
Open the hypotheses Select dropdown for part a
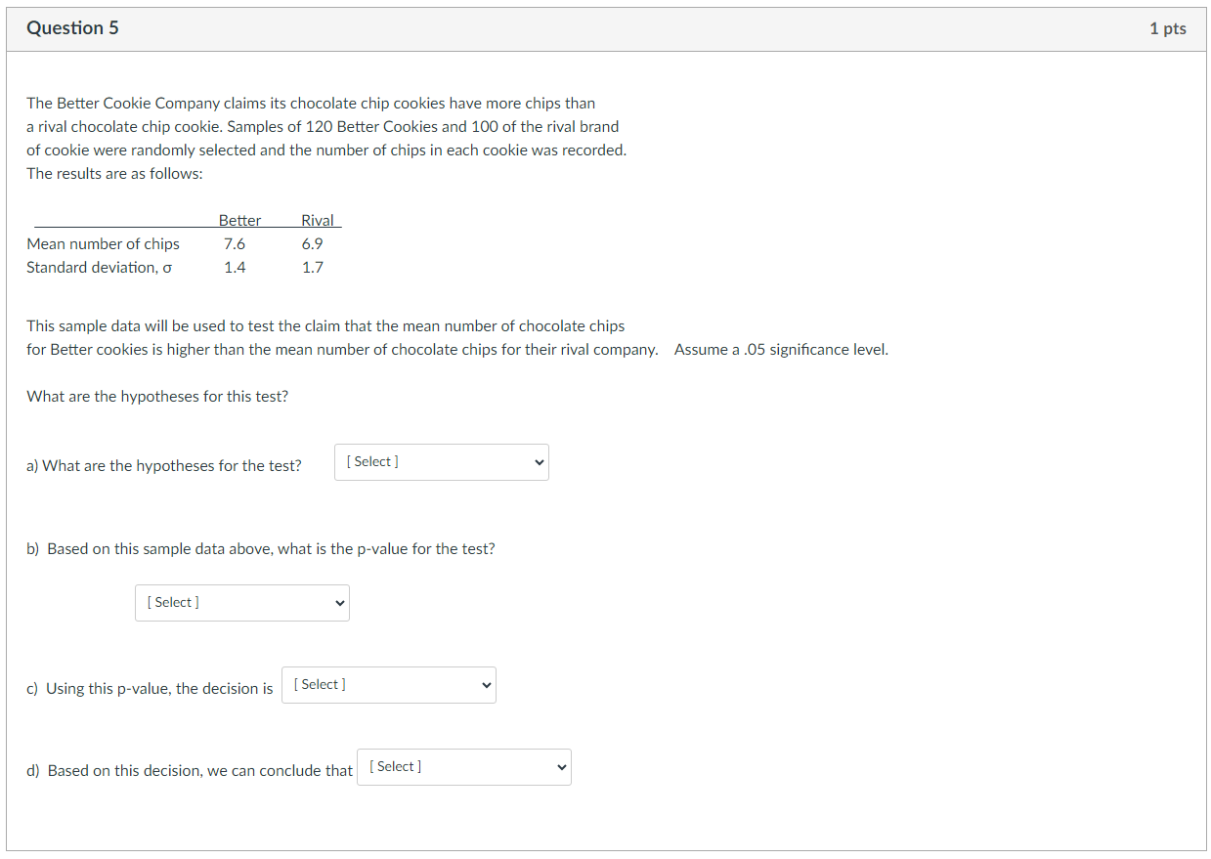pos(441,462)
